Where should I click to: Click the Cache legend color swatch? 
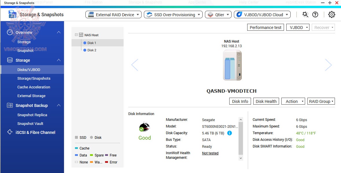click(76, 148)
